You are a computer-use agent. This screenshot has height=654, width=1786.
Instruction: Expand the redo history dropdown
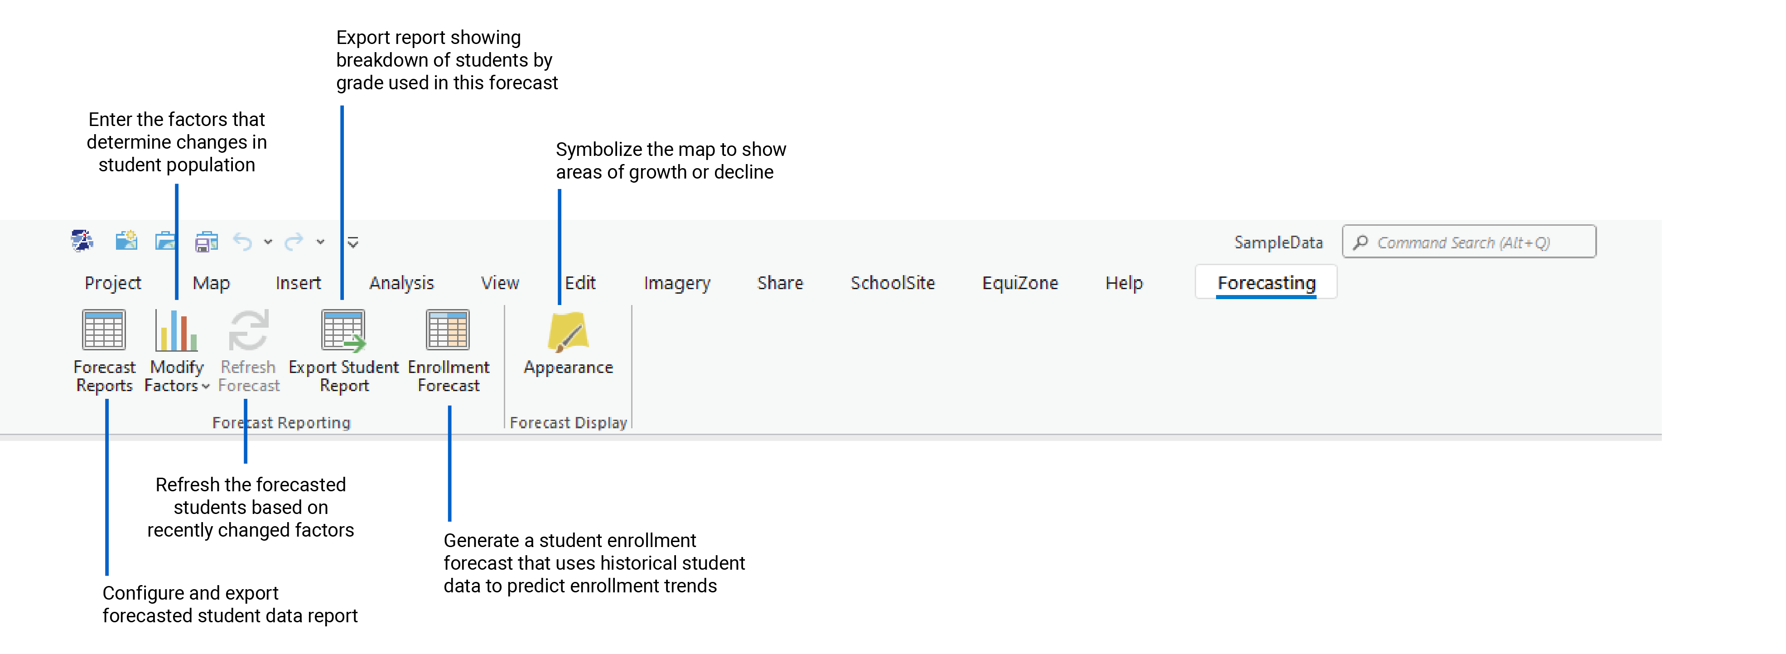(320, 242)
